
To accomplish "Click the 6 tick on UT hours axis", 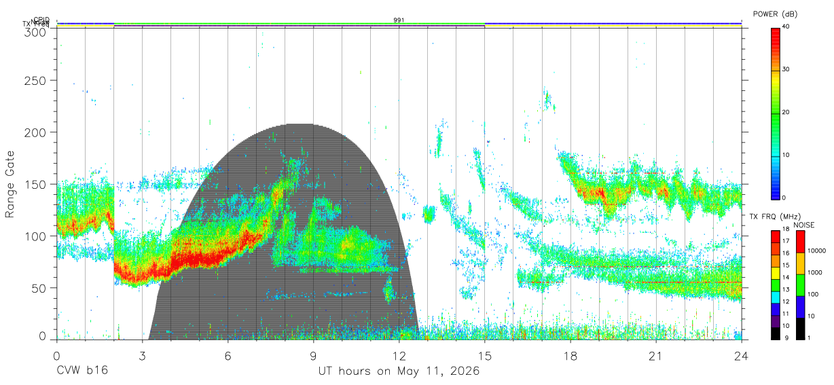I will (x=228, y=356).
